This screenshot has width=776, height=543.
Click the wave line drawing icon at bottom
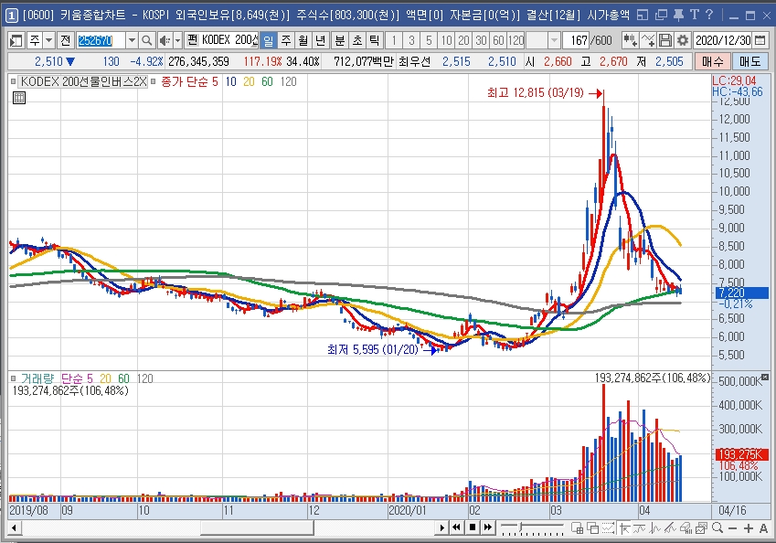(x=655, y=528)
